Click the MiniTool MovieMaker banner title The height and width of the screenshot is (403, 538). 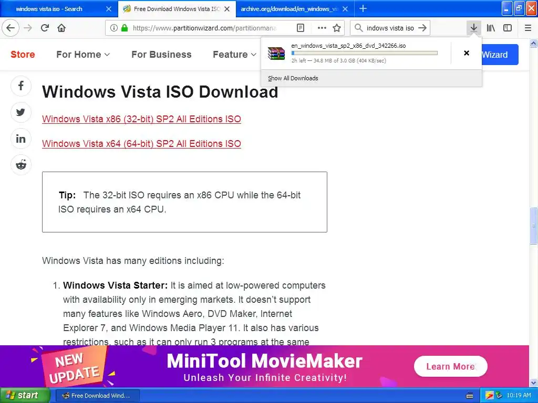[x=265, y=361]
